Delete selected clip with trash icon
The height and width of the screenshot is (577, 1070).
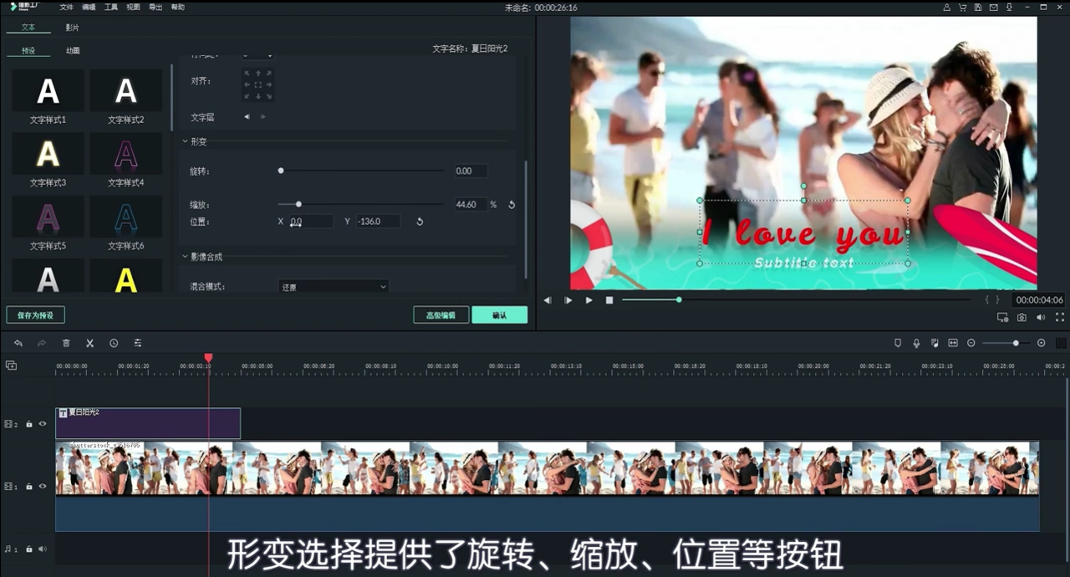(x=66, y=343)
